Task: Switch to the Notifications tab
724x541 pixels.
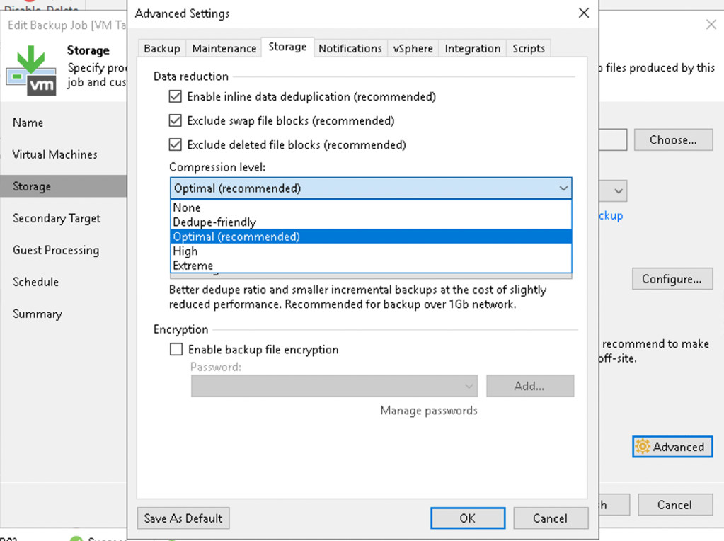Action: click(x=350, y=47)
